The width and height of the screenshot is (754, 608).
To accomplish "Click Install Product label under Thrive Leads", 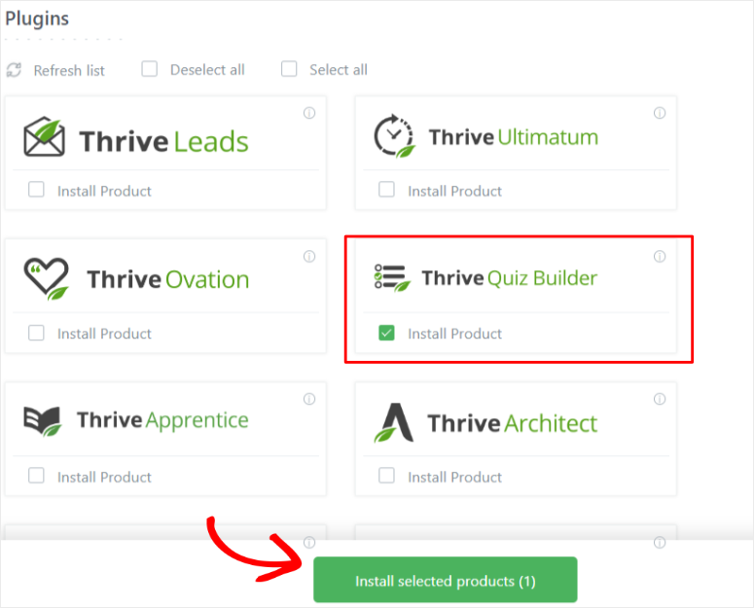I will pos(104,192).
